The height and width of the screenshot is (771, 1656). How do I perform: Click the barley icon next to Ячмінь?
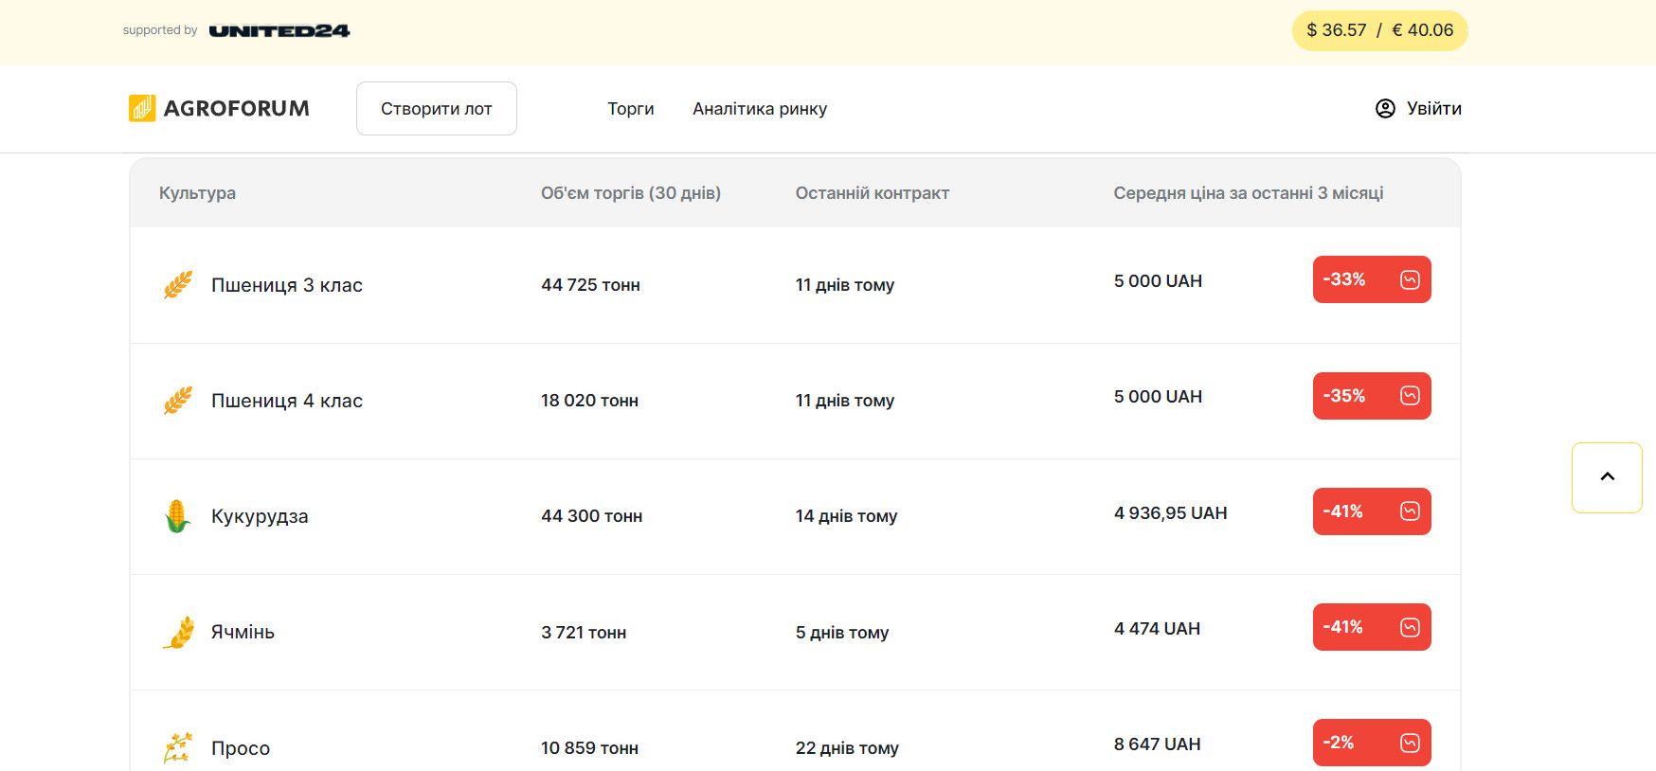click(x=177, y=632)
